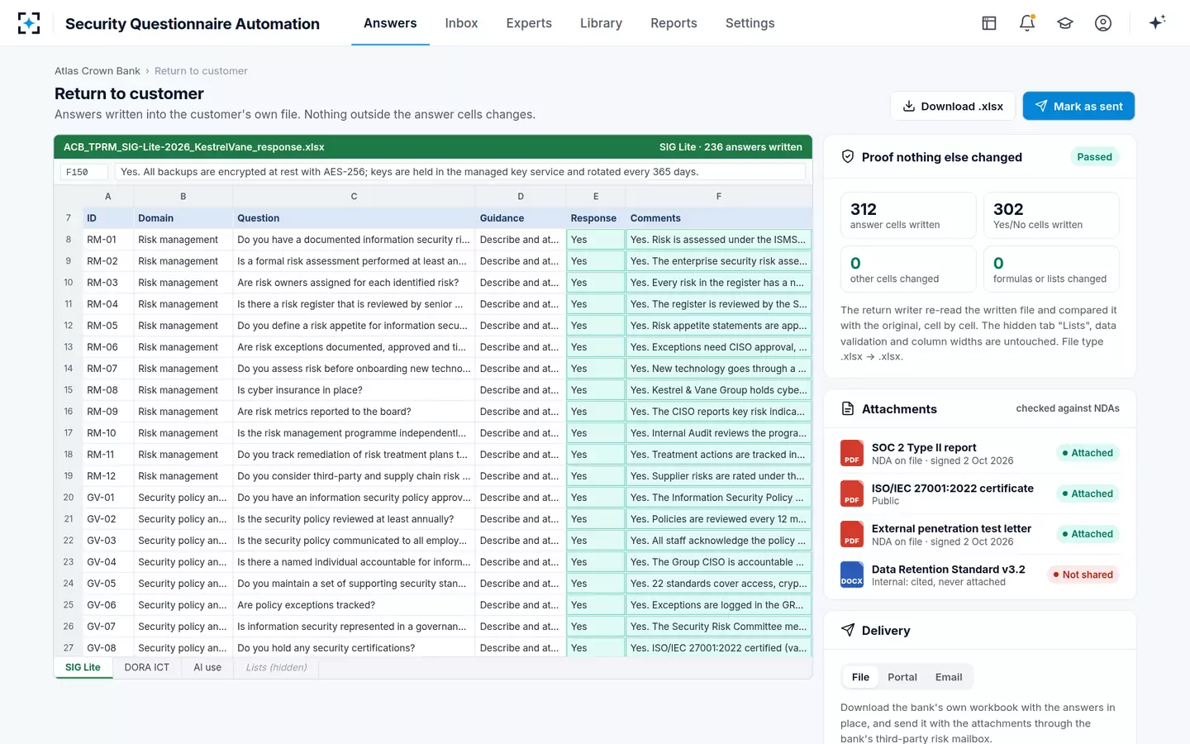Follow the Atlas Crown Bank breadcrumb link
This screenshot has height=744, width=1190.
click(x=98, y=71)
